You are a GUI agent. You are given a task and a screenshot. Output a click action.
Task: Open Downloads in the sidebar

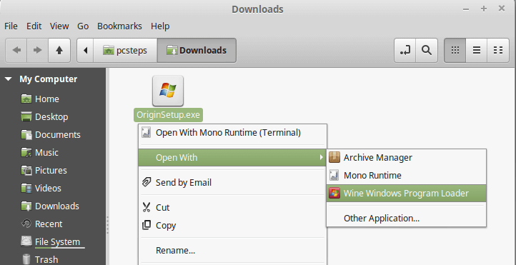50,206
